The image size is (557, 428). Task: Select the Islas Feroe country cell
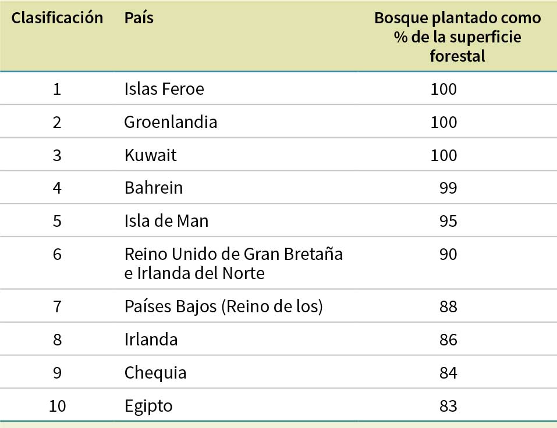[164, 90]
